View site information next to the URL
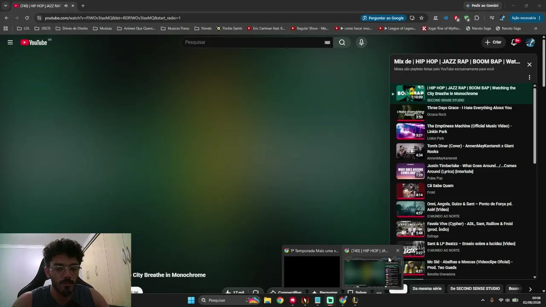Image resolution: width=546 pixels, height=307 pixels. point(39,18)
